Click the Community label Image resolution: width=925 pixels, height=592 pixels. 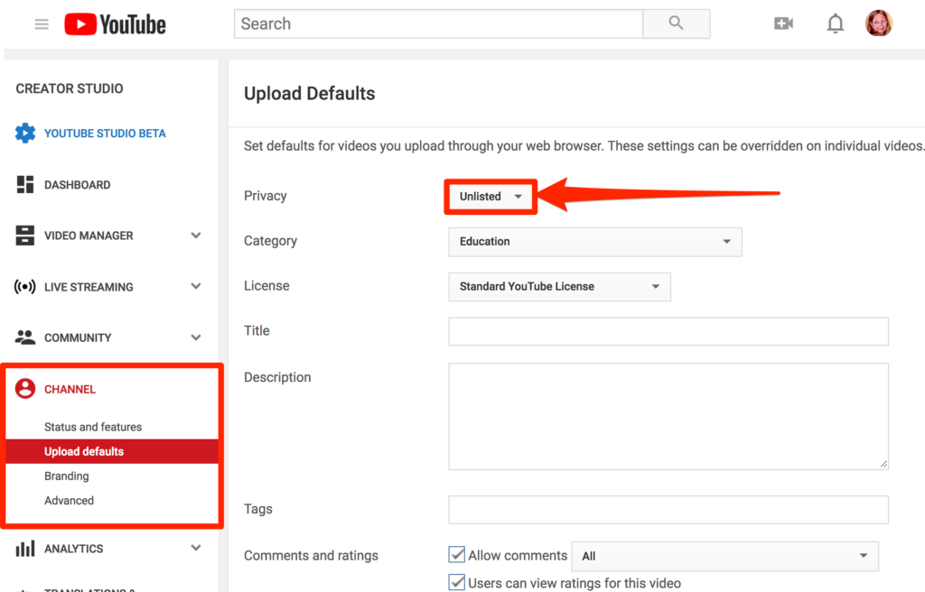coord(78,338)
